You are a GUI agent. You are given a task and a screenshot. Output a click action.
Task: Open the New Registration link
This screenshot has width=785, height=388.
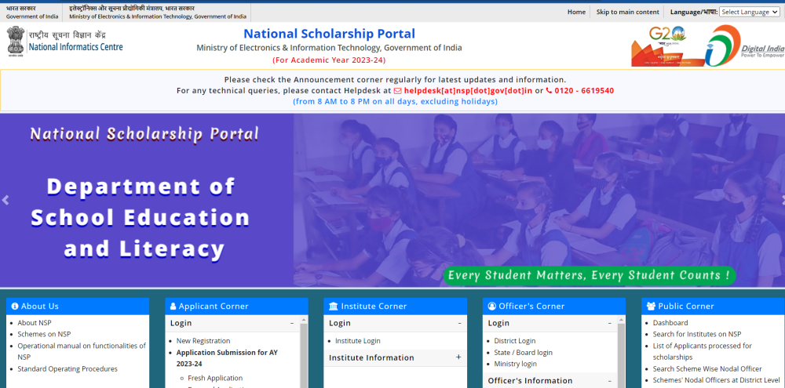click(x=203, y=341)
